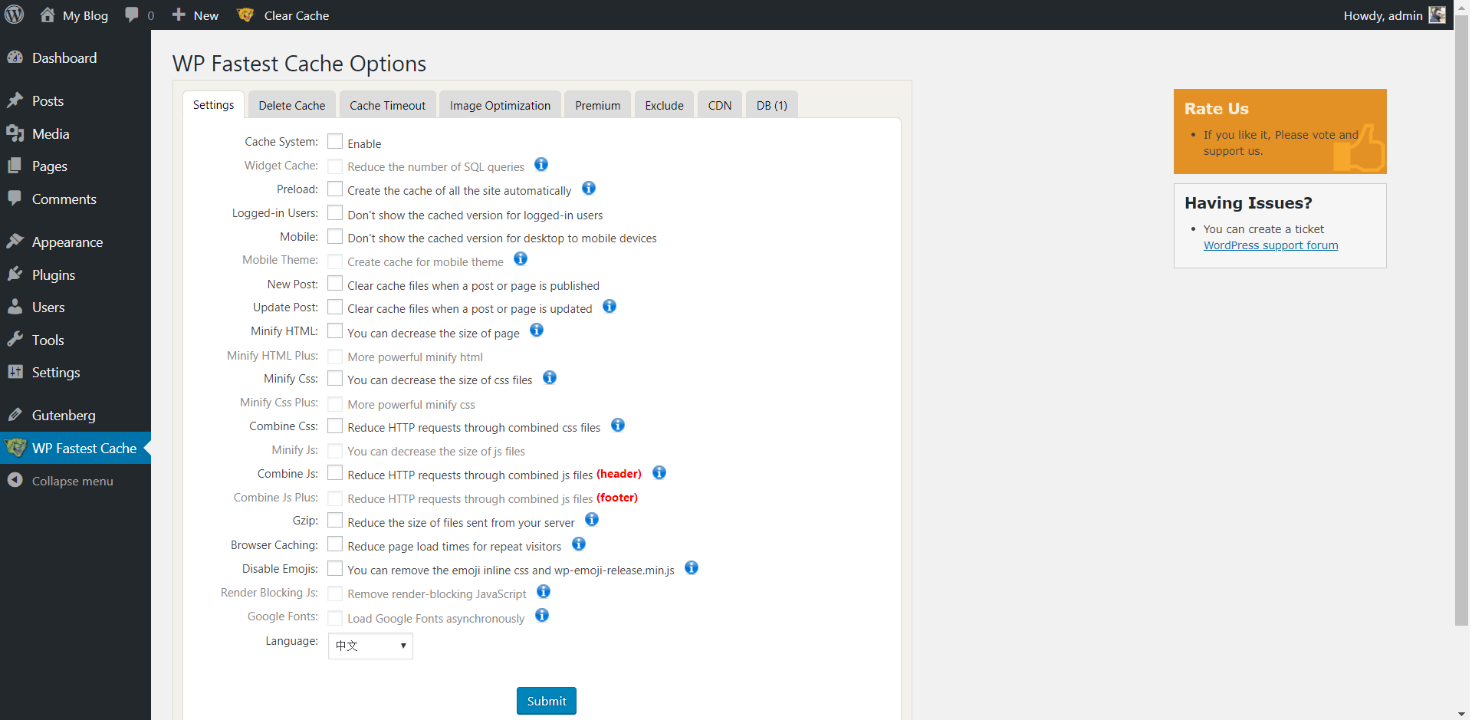Check the Browser Caching checkbox
1472x720 pixels.
tap(335, 544)
